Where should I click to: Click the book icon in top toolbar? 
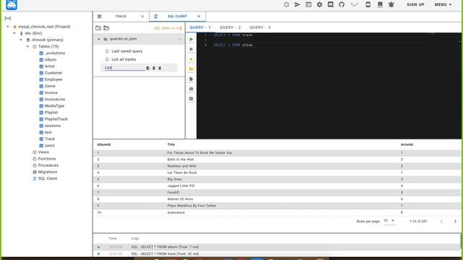(x=380, y=4)
